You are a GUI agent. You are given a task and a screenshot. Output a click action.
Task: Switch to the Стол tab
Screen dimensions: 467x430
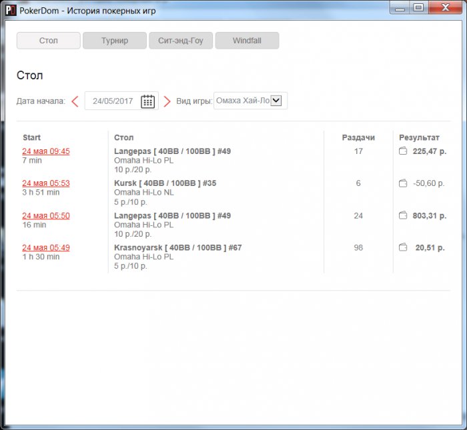49,41
